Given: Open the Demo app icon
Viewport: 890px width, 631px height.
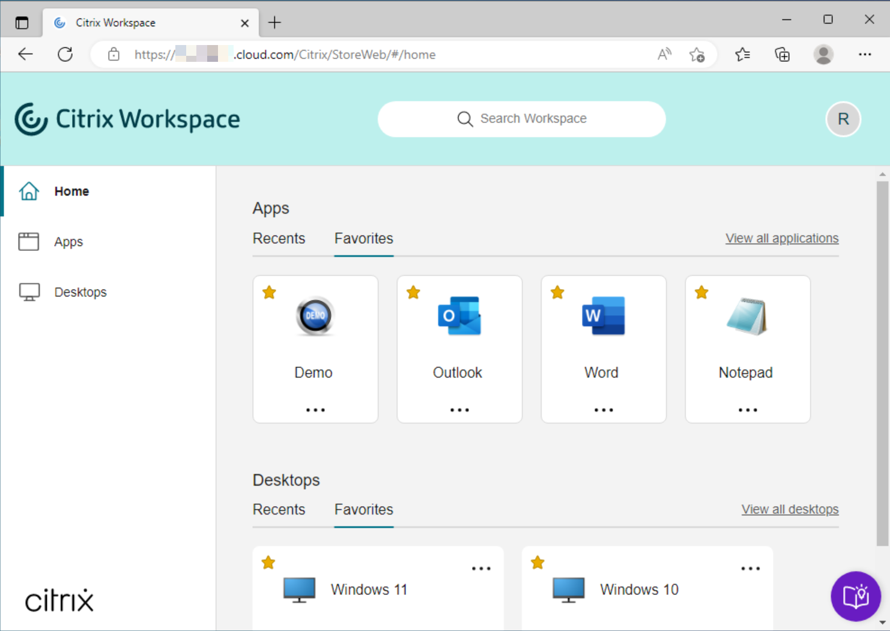Looking at the screenshot, I should pos(315,316).
